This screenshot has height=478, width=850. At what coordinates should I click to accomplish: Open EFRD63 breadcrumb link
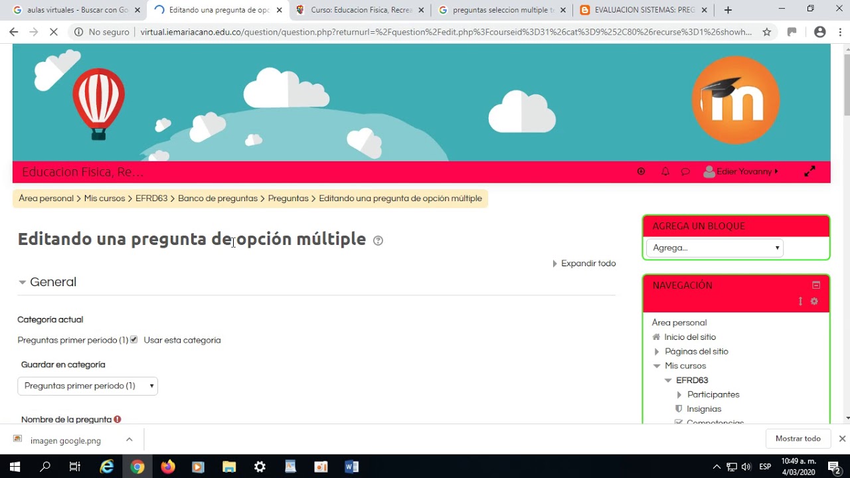pos(151,199)
